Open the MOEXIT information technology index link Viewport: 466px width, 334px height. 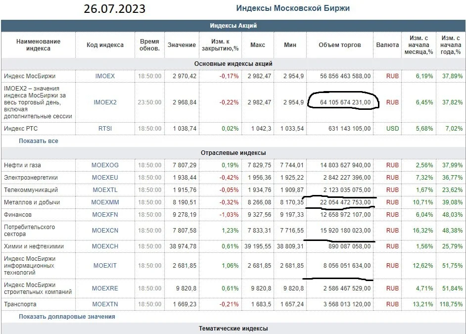coord(105,265)
